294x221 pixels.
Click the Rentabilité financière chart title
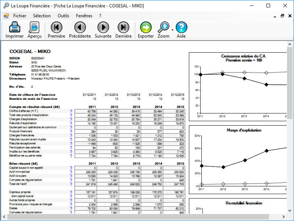244,203
